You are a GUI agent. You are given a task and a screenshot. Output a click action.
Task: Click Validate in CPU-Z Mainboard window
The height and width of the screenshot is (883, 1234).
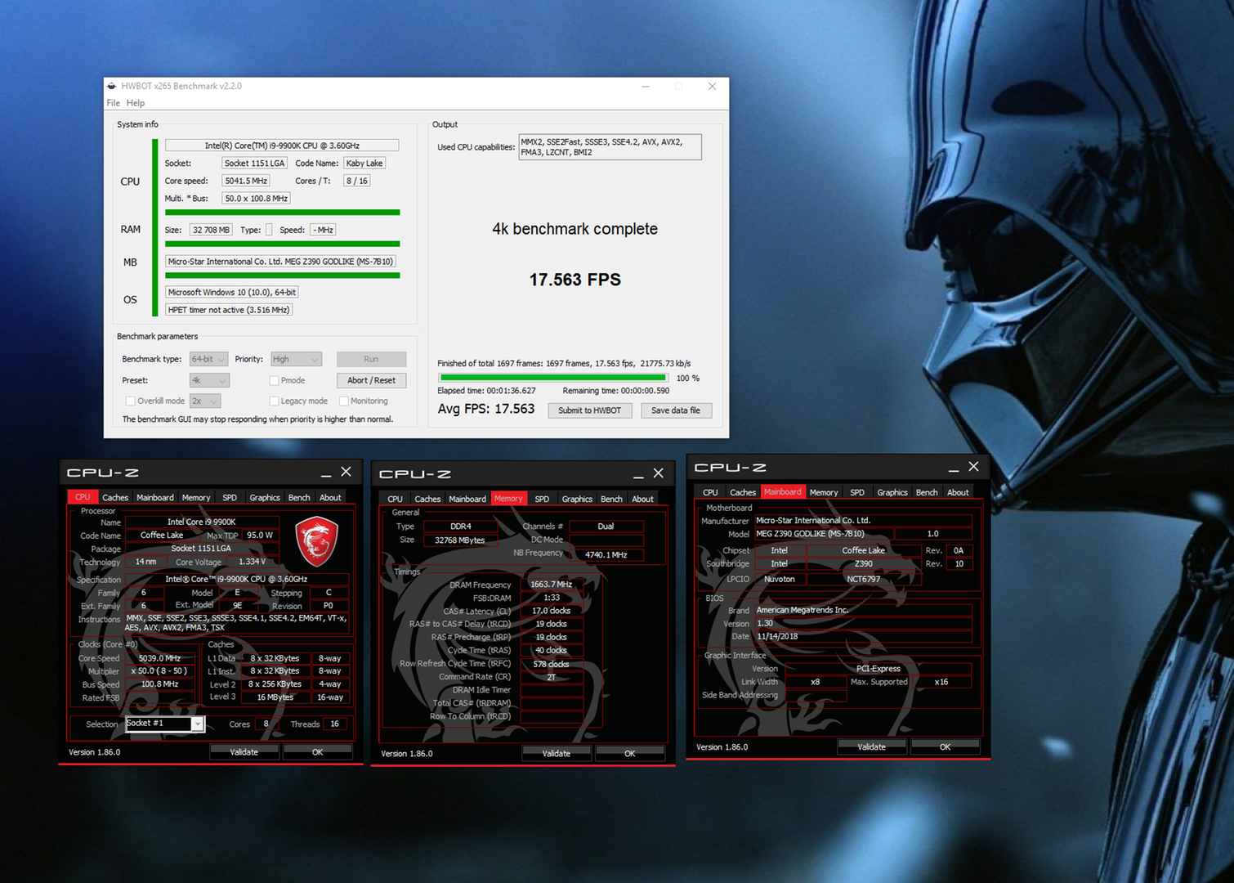tap(871, 747)
